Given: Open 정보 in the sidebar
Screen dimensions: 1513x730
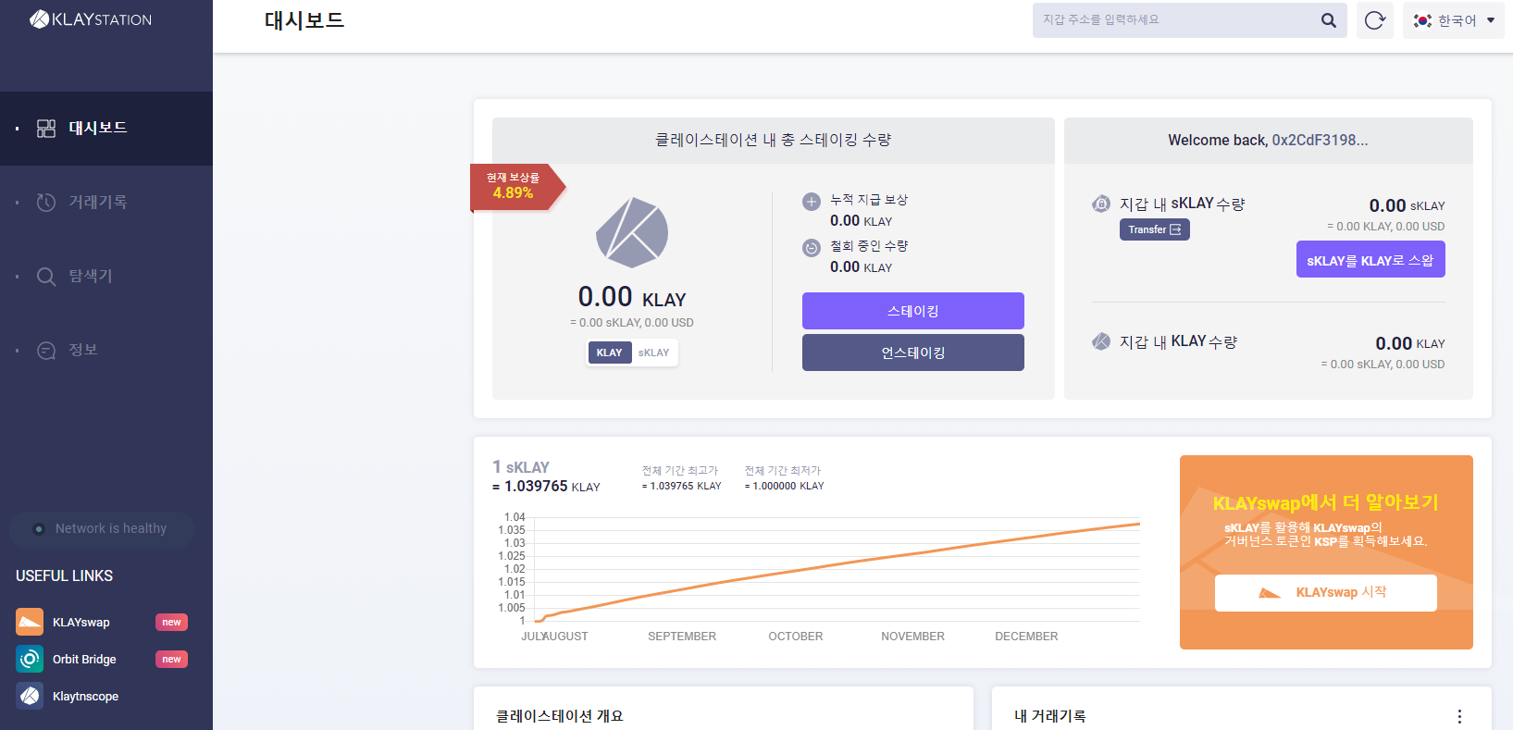Looking at the screenshot, I should [106, 351].
